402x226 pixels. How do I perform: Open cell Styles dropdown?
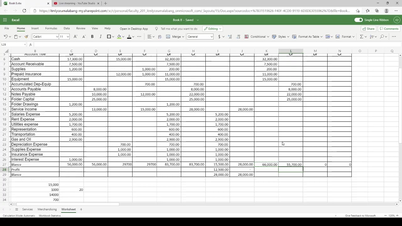[x=280, y=37]
